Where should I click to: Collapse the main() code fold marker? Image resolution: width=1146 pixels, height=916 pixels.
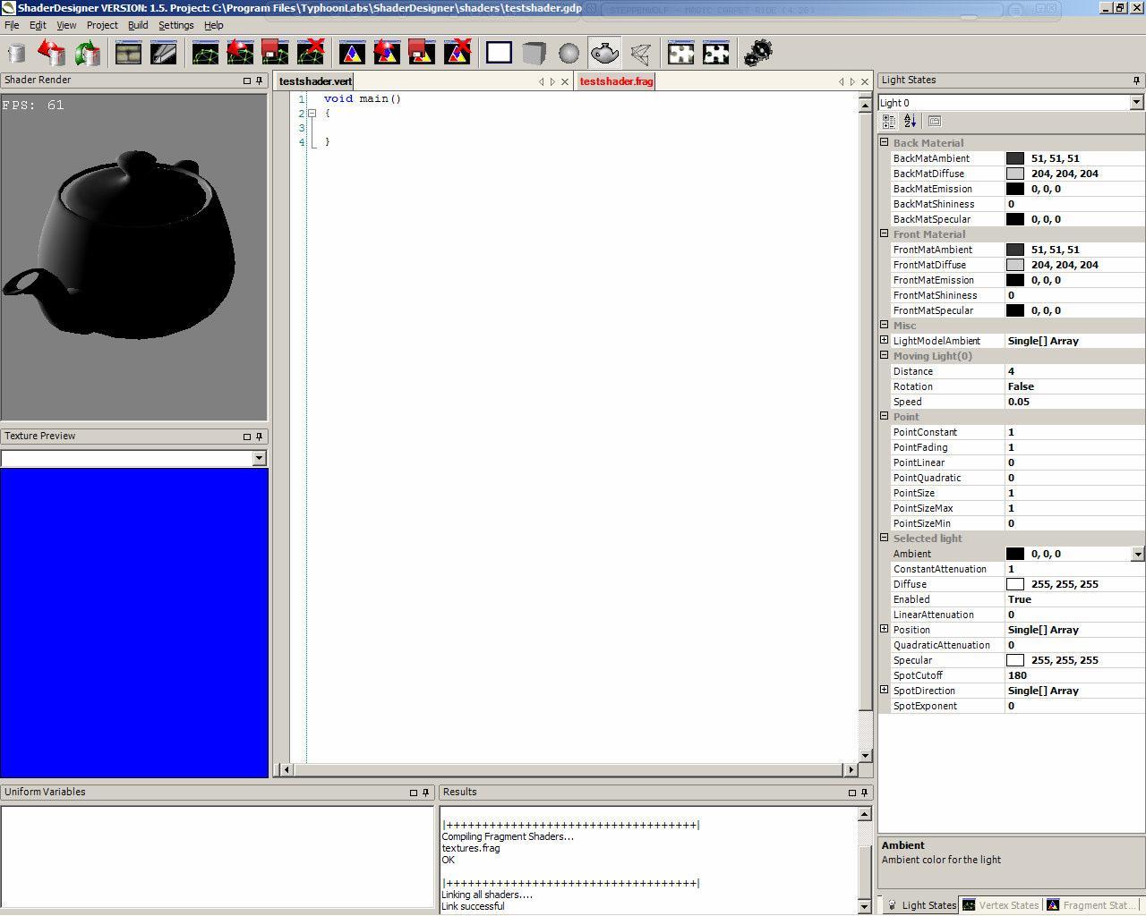[312, 113]
